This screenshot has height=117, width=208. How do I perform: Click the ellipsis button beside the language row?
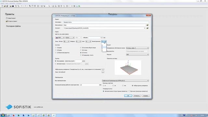click(x=103, y=72)
